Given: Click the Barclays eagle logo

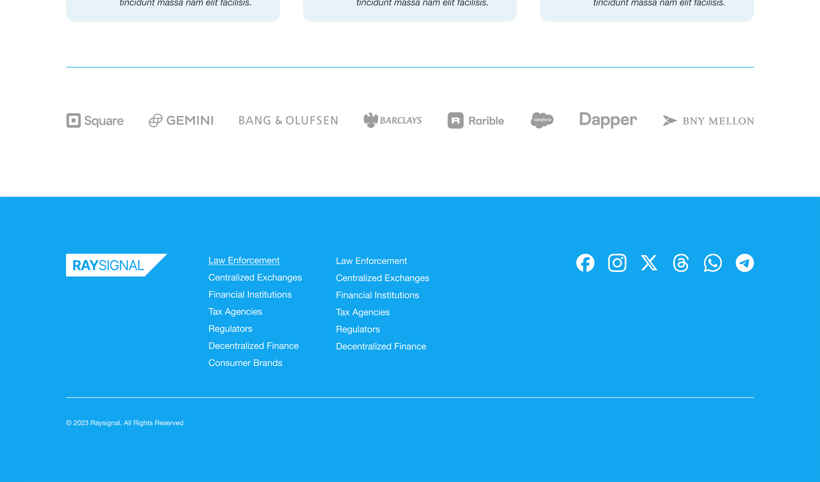Looking at the screenshot, I should [392, 120].
